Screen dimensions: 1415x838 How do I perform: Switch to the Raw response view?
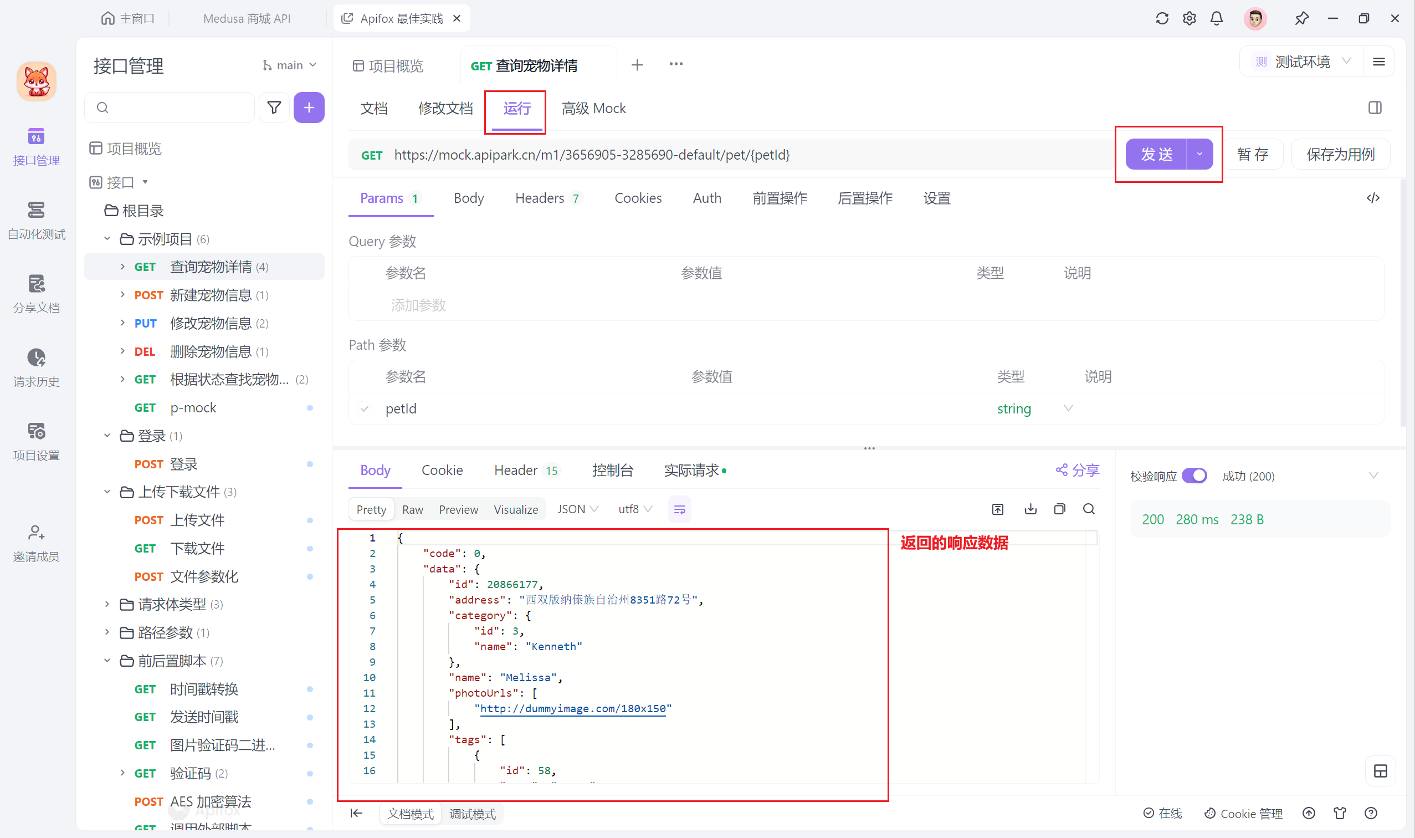[x=413, y=509]
